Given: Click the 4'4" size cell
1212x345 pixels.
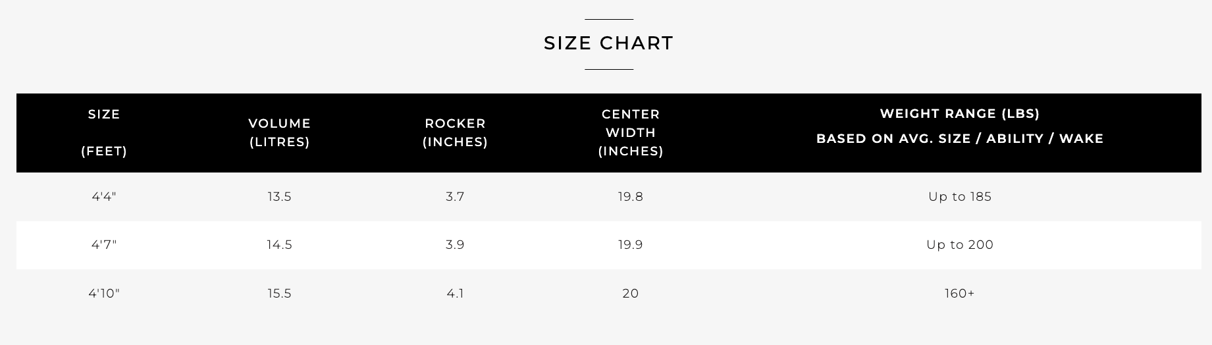Looking at the screenshot, I should (x=104, y=196).
